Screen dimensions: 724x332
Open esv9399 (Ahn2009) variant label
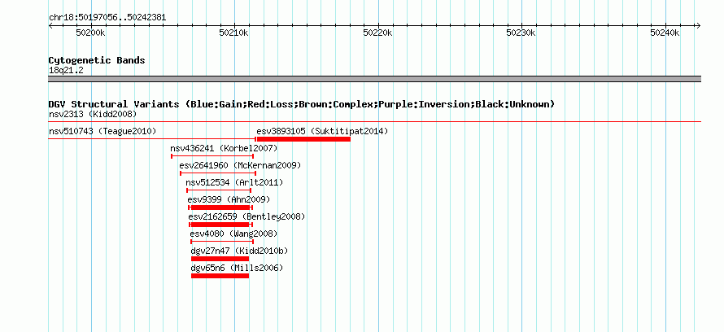(x=229, y=199)
